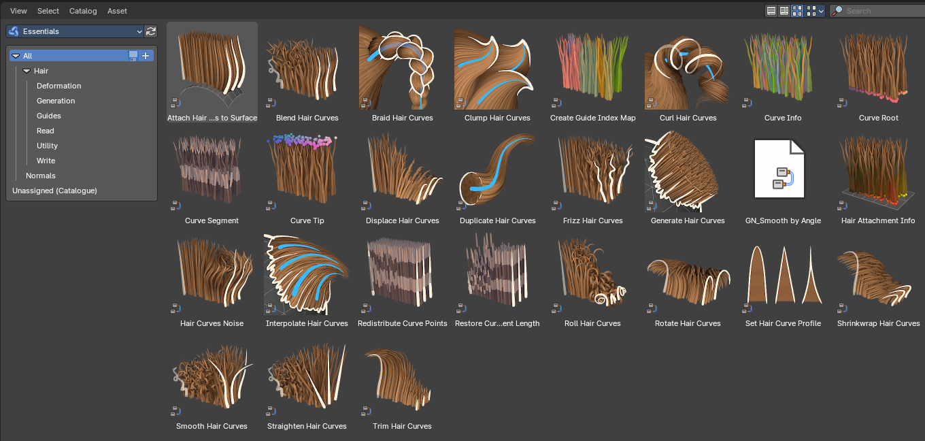Select the Generation catalog

click(x=56, y=101)
